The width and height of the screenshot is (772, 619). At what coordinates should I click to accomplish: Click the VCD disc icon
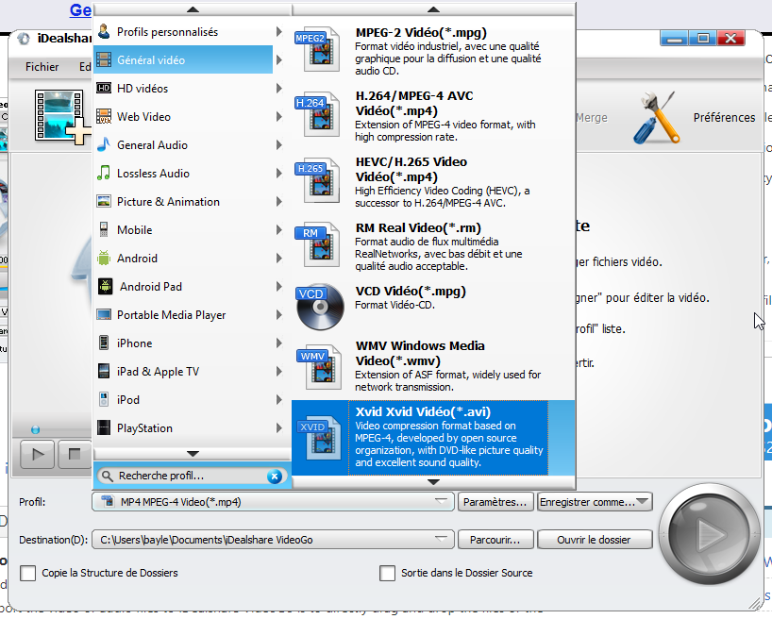coord(320,307)
